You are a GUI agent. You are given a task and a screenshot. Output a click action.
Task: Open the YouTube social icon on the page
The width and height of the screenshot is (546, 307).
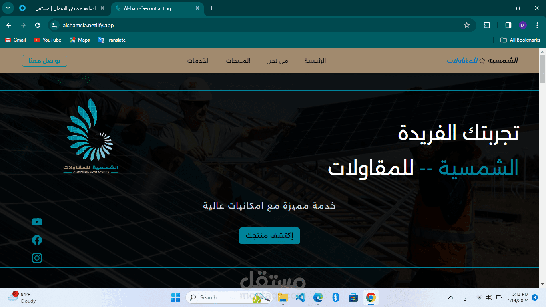37,222
